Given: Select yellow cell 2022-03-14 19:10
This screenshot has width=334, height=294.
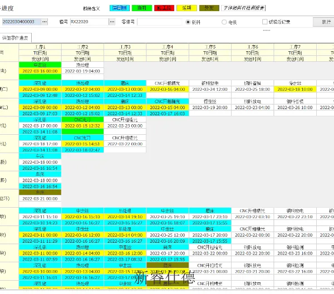Looking at the screenshot, I should pos(125,217).
